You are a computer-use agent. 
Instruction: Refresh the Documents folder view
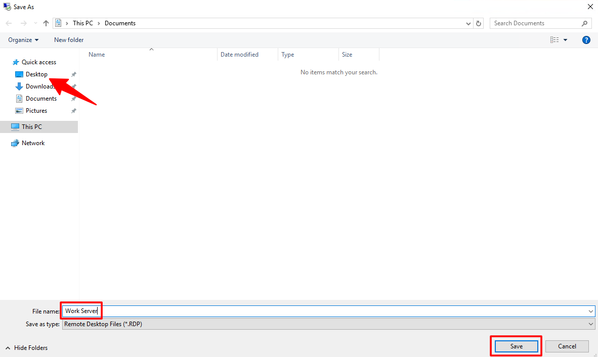478,23
